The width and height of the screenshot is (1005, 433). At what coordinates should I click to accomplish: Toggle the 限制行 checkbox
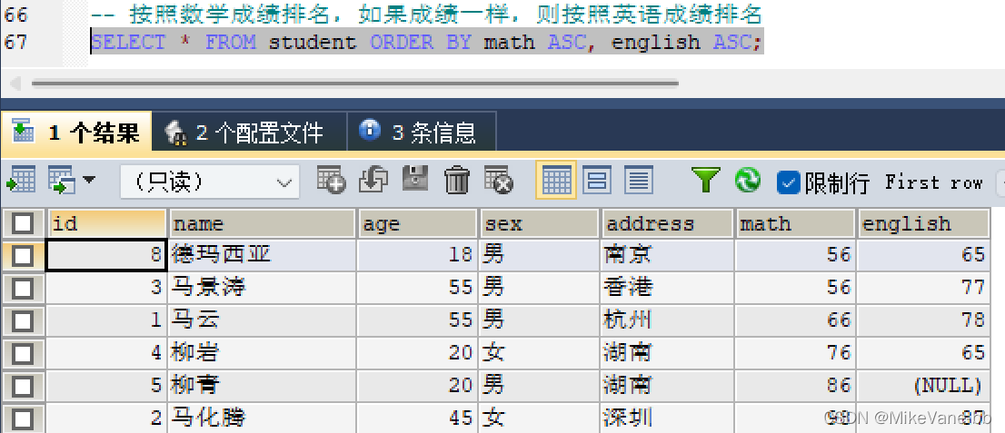click(x=789, y=182)
